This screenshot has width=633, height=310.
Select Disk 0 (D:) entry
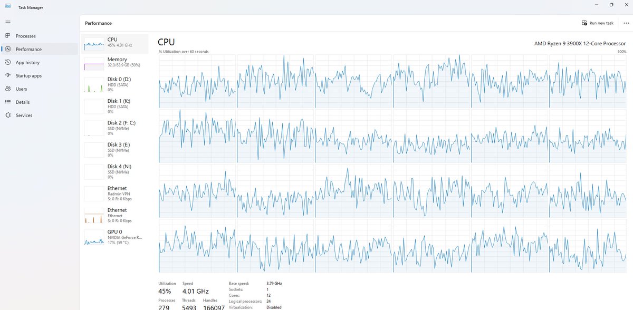[114, 84]
